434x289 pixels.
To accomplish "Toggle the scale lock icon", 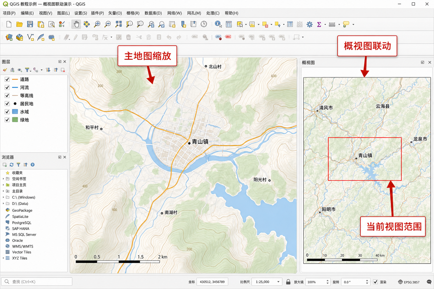I will coord(288,282).
